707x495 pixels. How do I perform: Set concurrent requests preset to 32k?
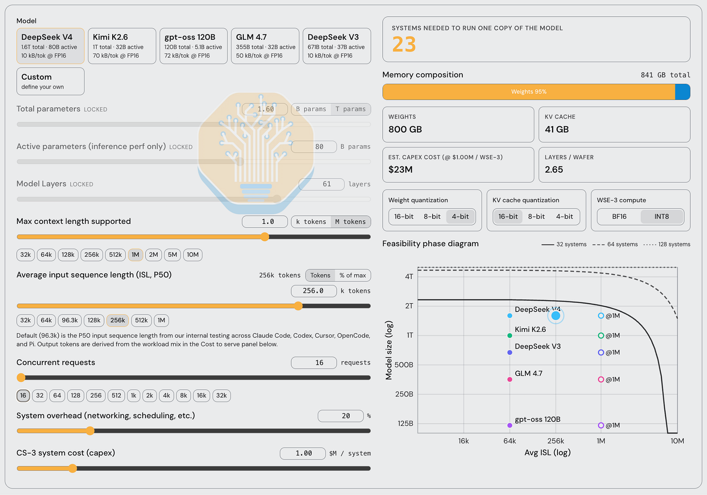coord(221,396)
